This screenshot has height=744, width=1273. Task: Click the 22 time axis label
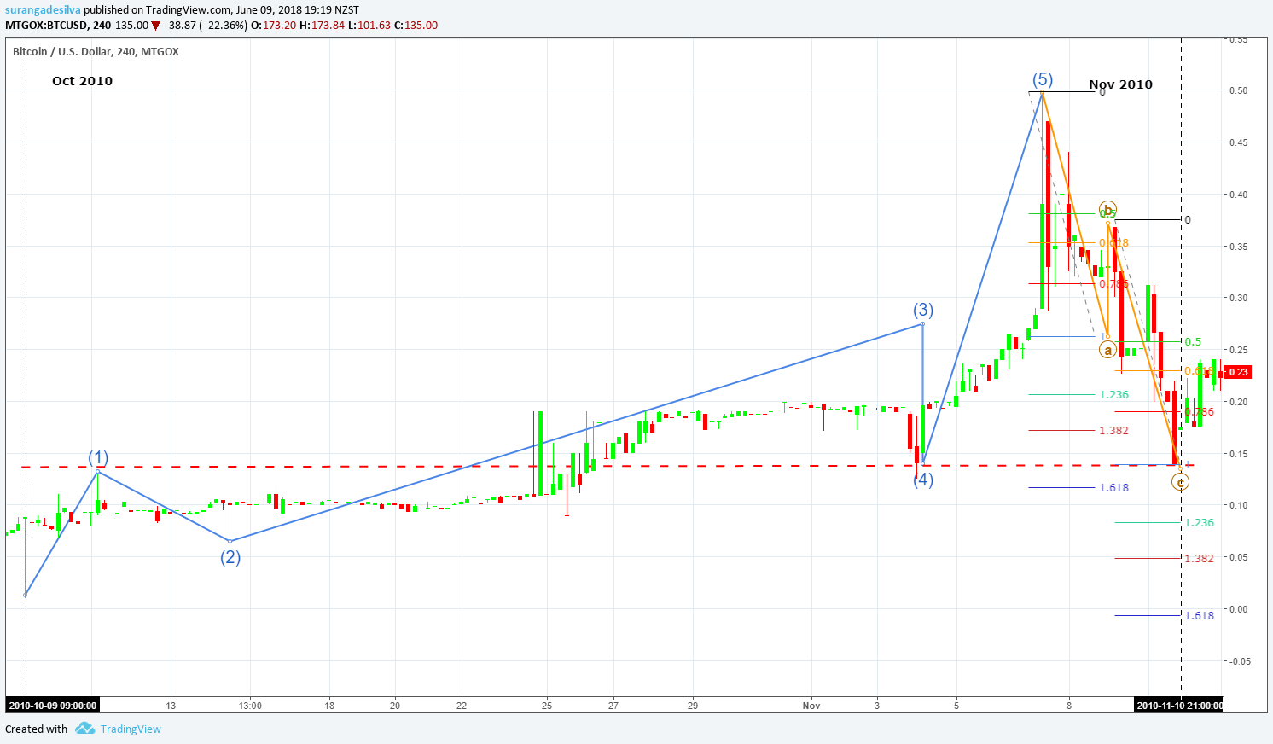coord(462,706)
